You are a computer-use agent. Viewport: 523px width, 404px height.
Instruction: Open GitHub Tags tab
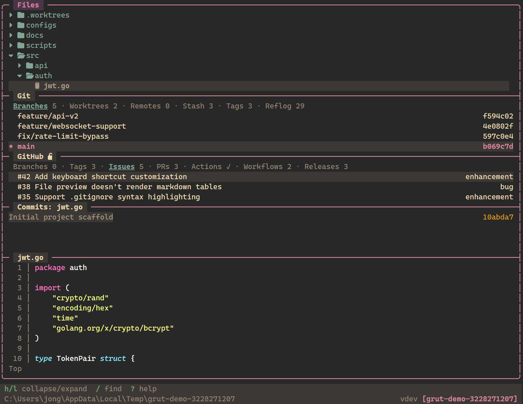tap(83, 167)
